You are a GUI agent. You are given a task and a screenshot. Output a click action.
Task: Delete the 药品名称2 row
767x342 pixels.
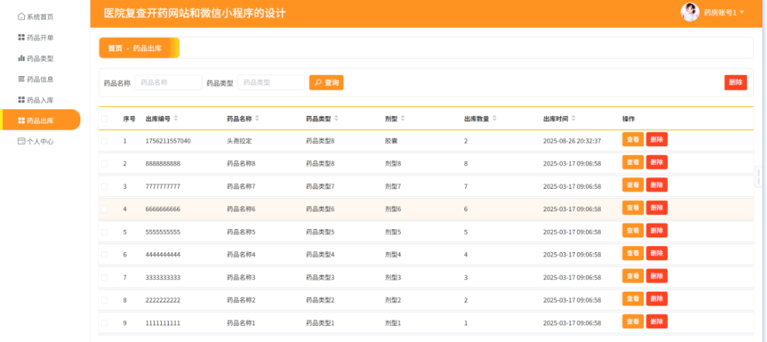coord(656,299)
